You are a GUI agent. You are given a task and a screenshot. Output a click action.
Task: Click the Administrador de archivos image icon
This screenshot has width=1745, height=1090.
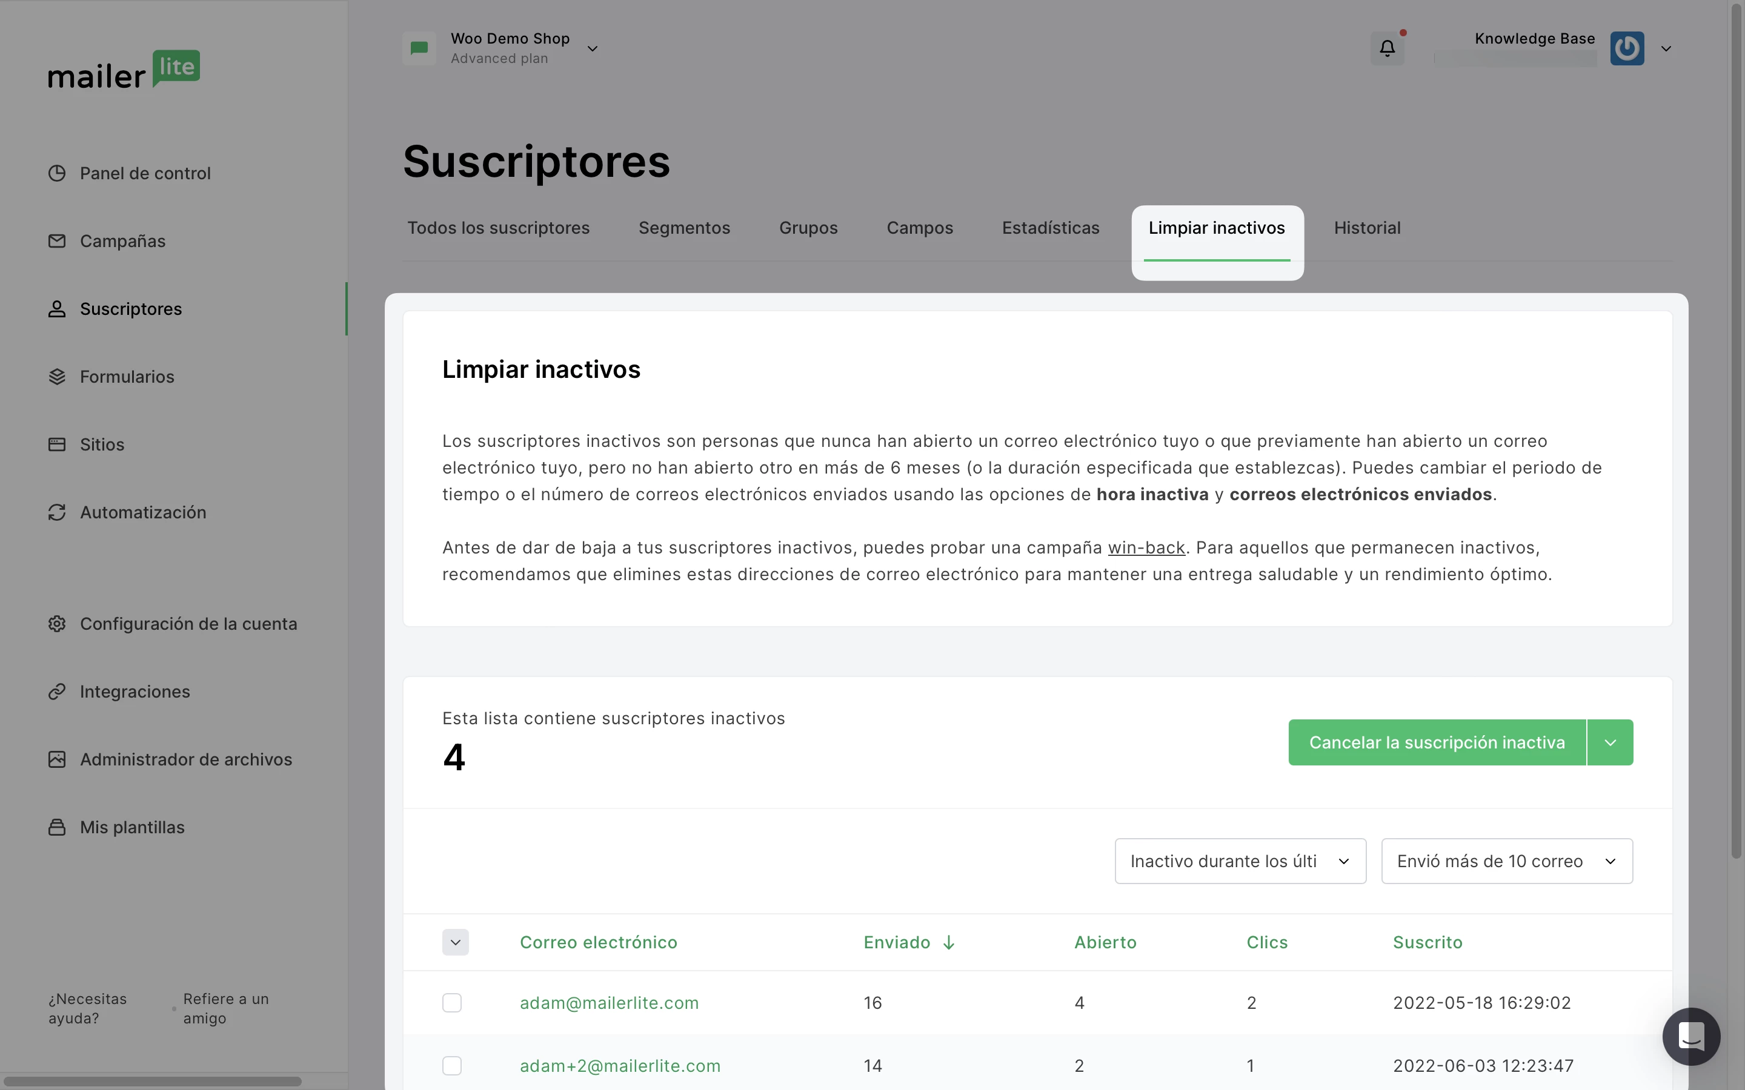pos(57,759)
